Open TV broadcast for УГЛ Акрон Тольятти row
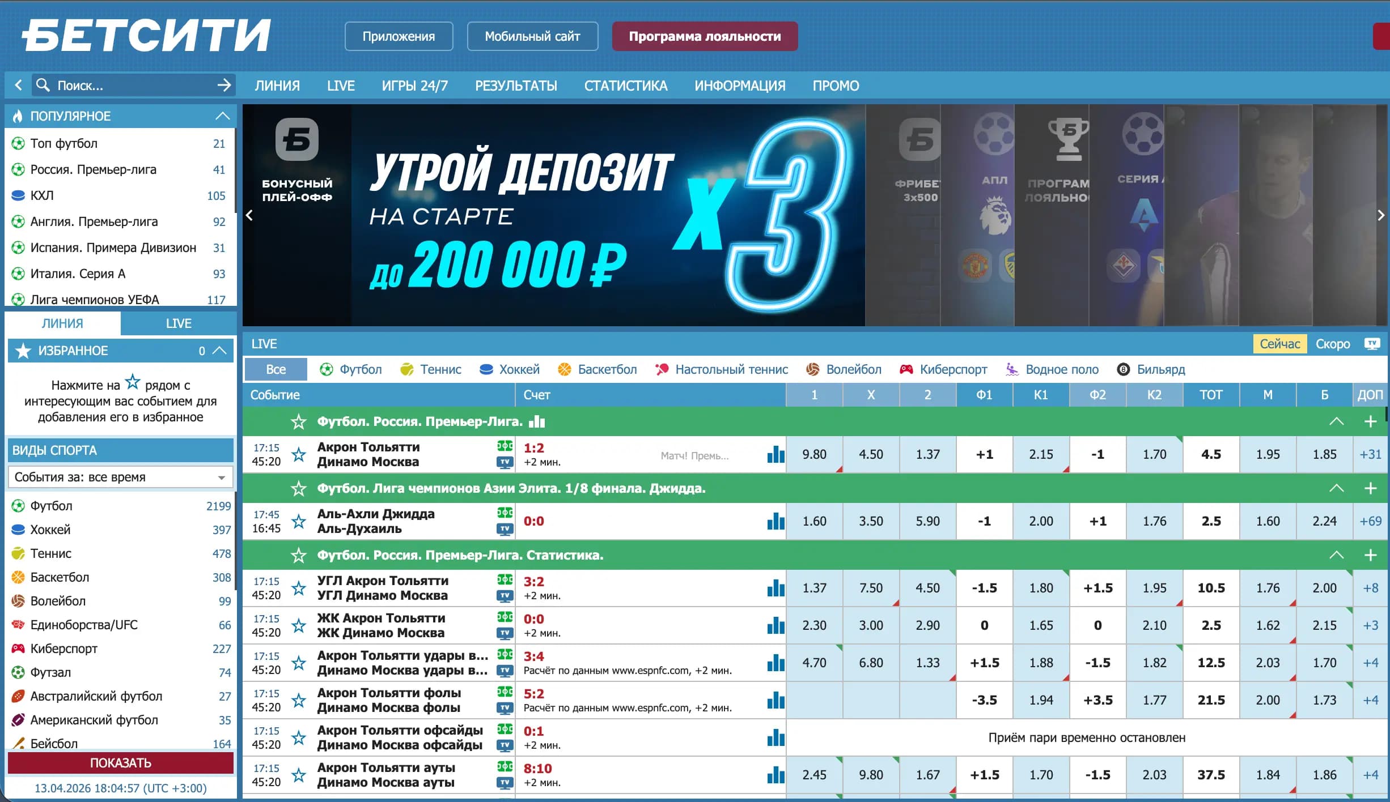Viewport: 1390px width, 802px height. [505, 596]
